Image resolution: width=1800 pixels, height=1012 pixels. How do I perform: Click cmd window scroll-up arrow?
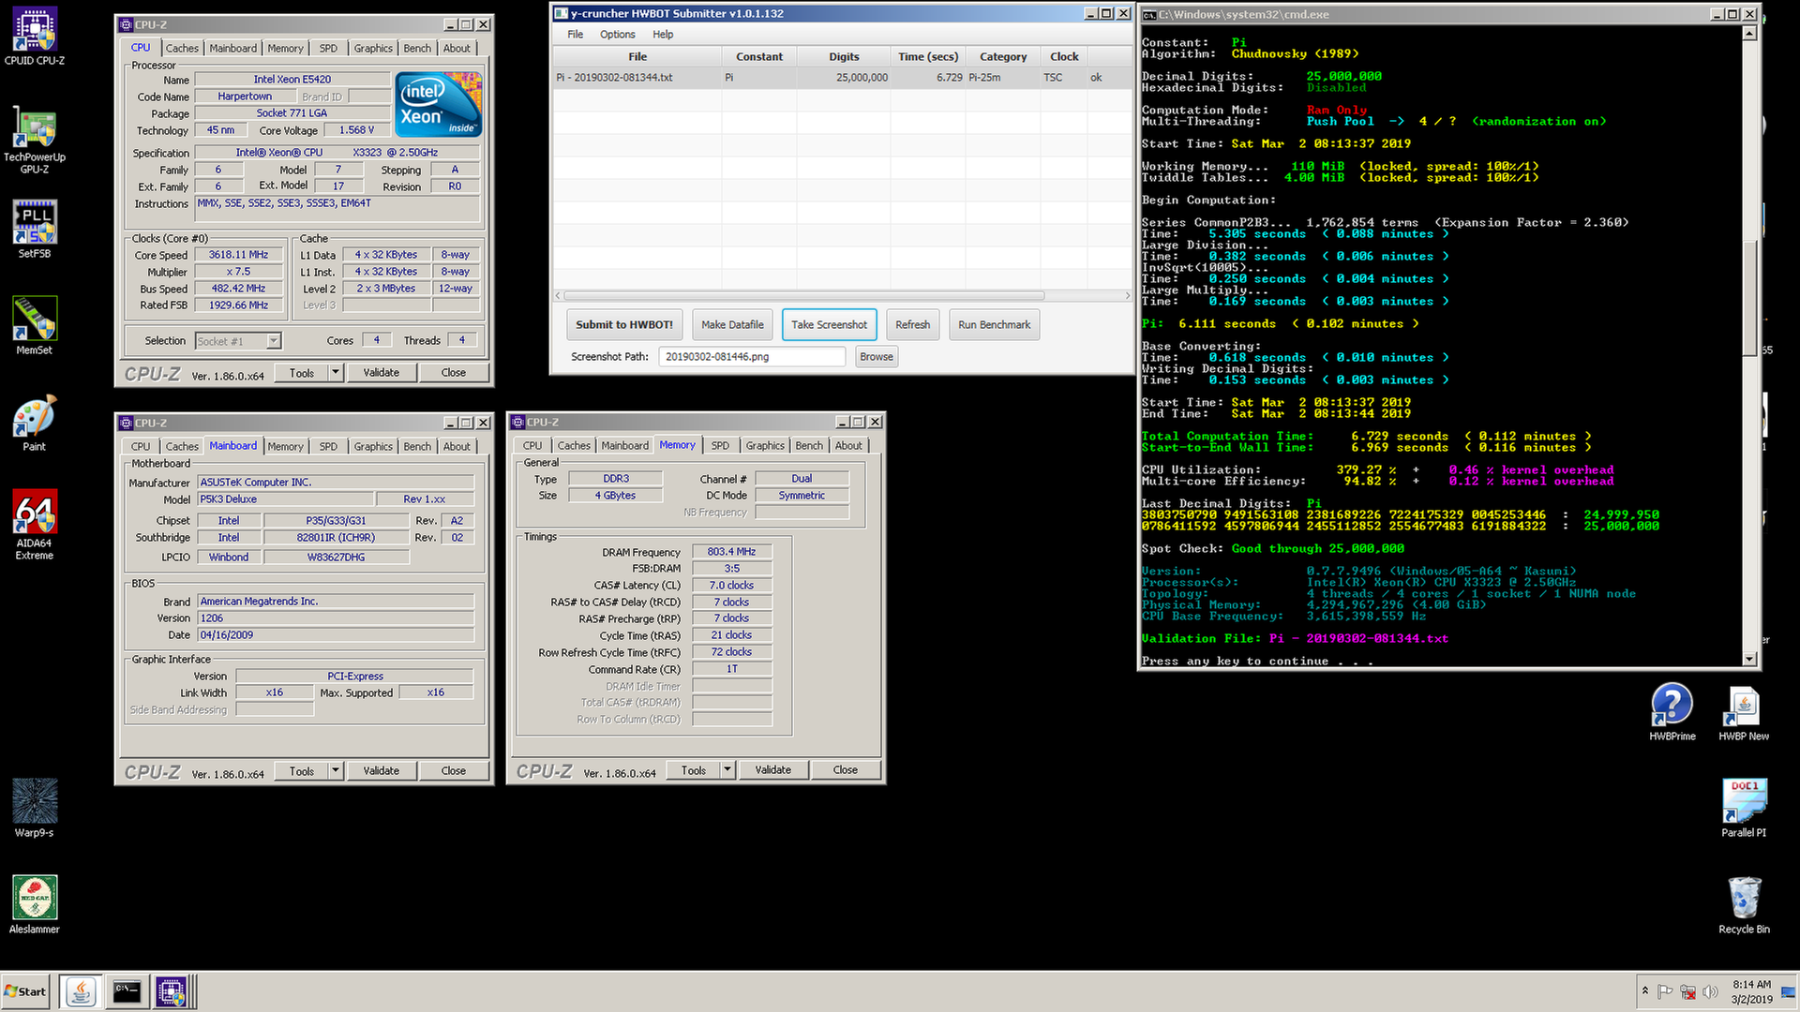pos(1749,34)
